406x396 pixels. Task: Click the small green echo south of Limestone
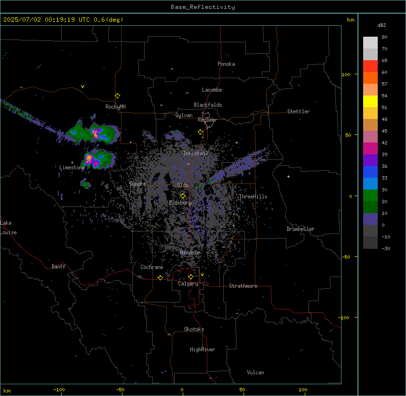pos(85,184)
